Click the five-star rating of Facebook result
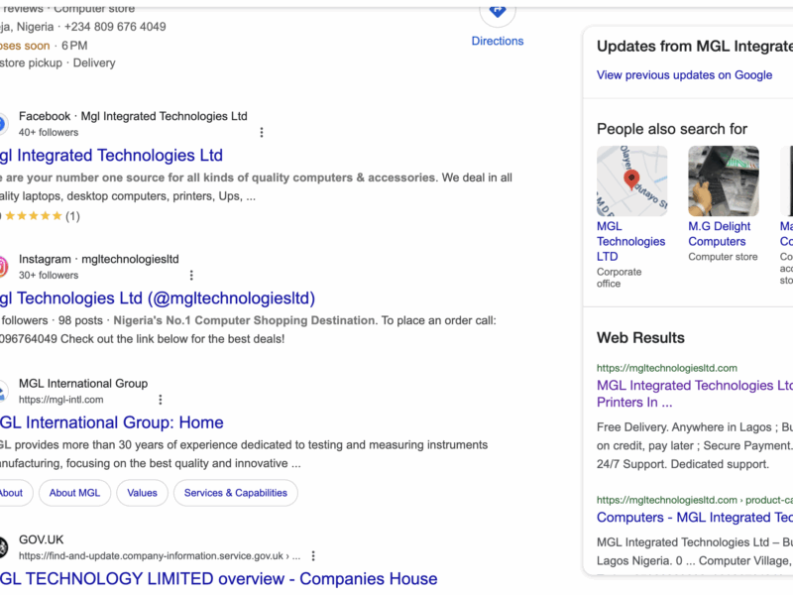 (34, 216)
